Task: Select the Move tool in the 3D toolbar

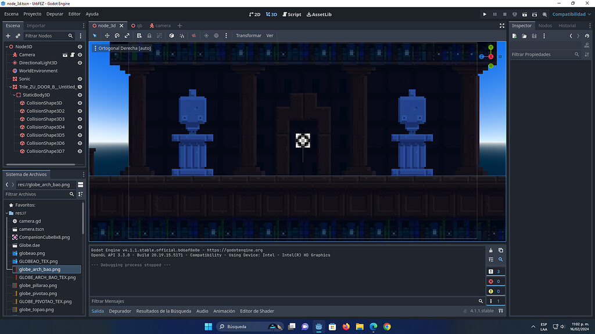Action: pos(107,35)
